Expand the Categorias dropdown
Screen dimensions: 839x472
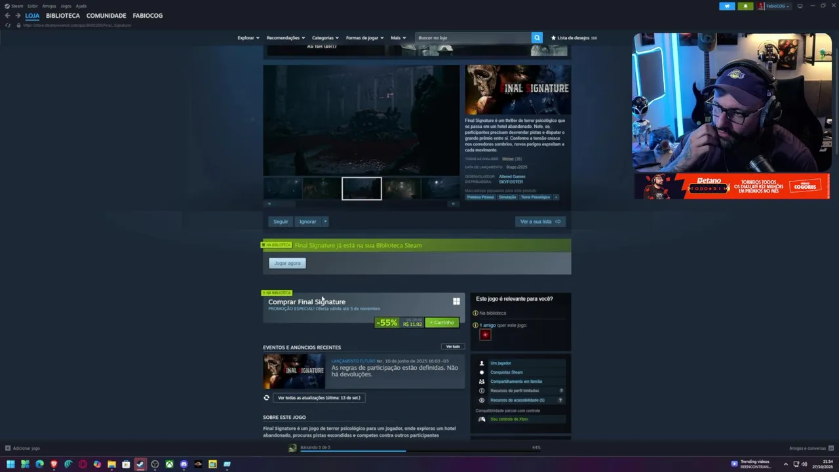326,38
